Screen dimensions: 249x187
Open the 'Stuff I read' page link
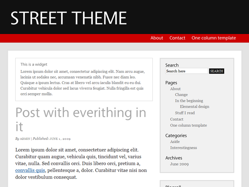185,113
